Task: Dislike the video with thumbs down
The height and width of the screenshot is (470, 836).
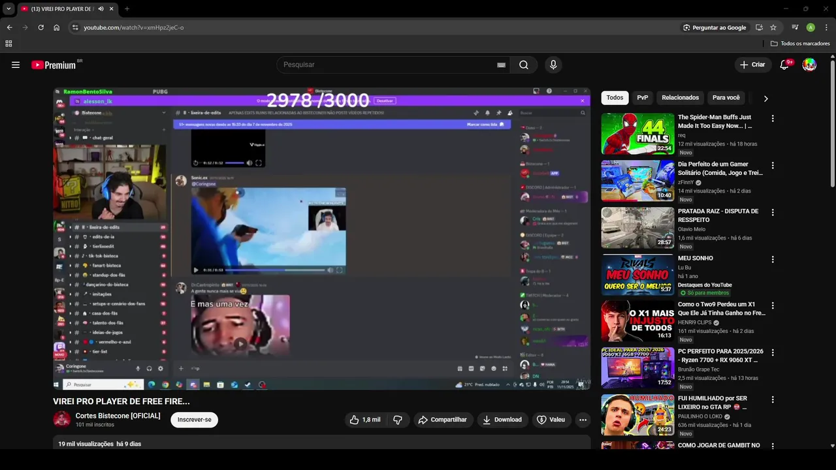Action: (x=398, y=420)
